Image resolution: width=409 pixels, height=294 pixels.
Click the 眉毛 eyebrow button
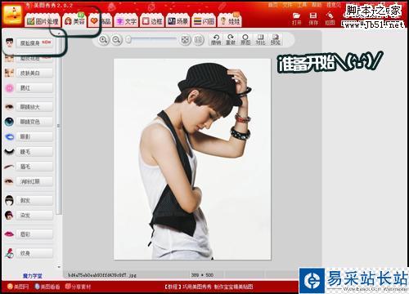coord(34,167)
